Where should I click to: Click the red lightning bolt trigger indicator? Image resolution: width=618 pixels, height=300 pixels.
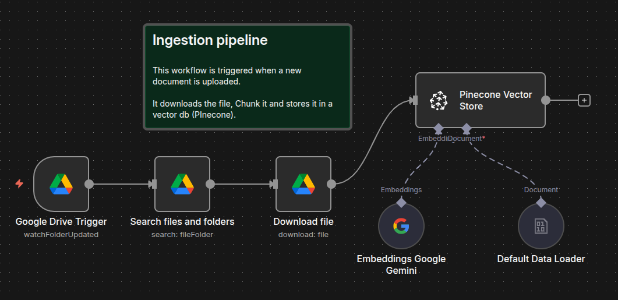point(19,183)
